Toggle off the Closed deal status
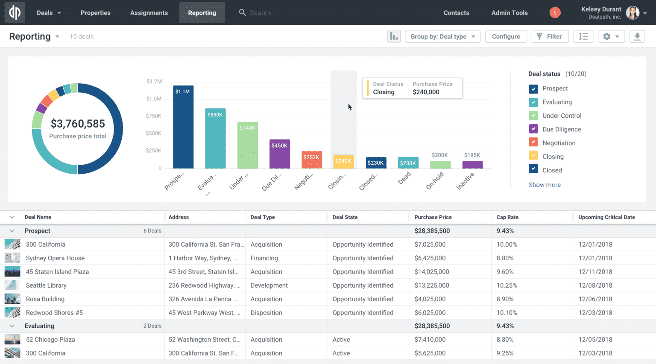This screenshot has width=656, height=364. tap(533, 169)
